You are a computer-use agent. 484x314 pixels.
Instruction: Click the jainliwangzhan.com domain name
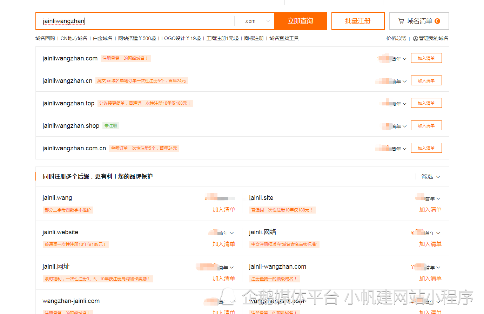[x=70, y=58]
